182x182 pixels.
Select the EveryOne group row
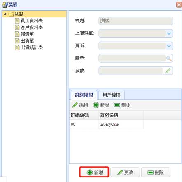pyautogui.click(x=106, y=124)
